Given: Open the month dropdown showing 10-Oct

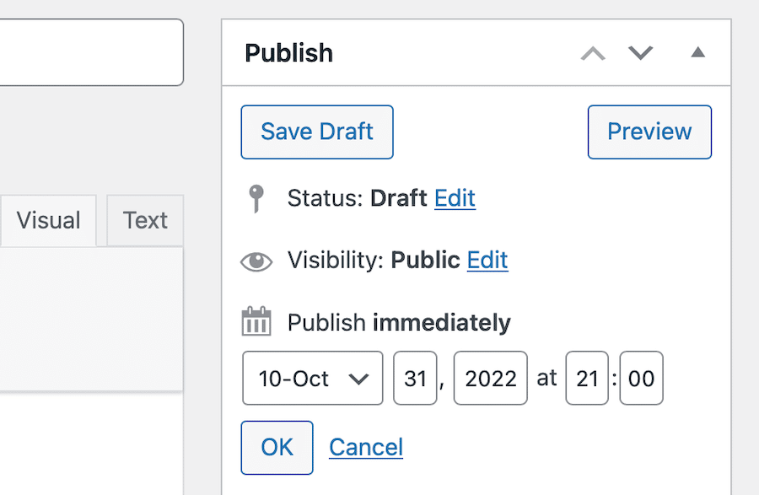Looking at the screenshot, I should point(313,379).
